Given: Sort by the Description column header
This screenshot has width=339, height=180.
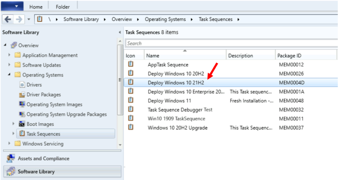Looking at the screenshot, I should point(251,56).
